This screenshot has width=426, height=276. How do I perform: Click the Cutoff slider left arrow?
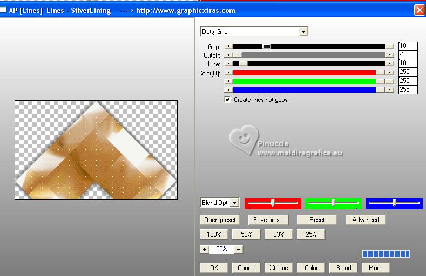228,55
